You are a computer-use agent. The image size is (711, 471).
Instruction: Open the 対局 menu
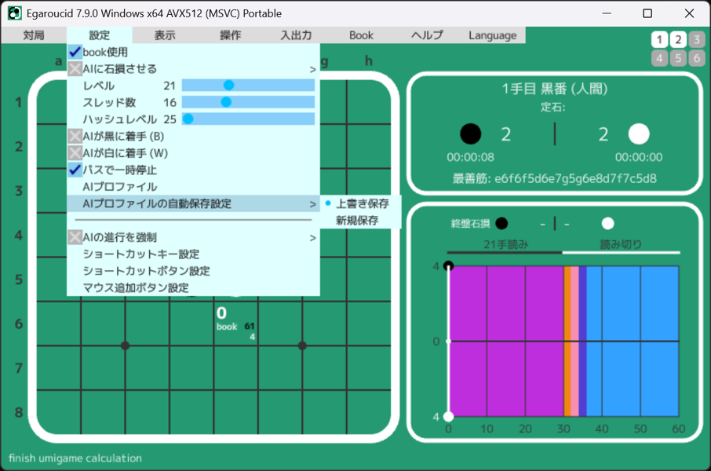coord(34,35)
